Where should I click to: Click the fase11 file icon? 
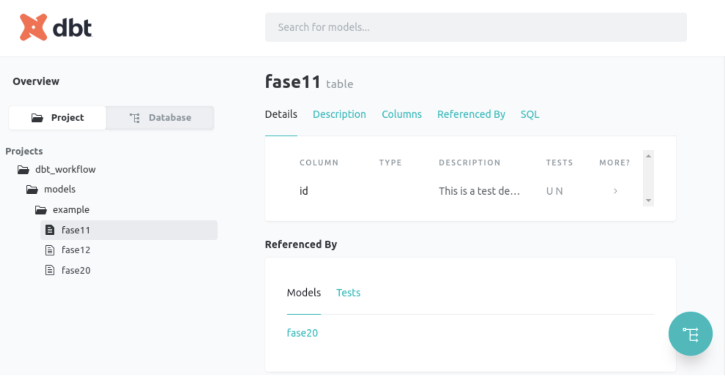[x=50, y=230]
